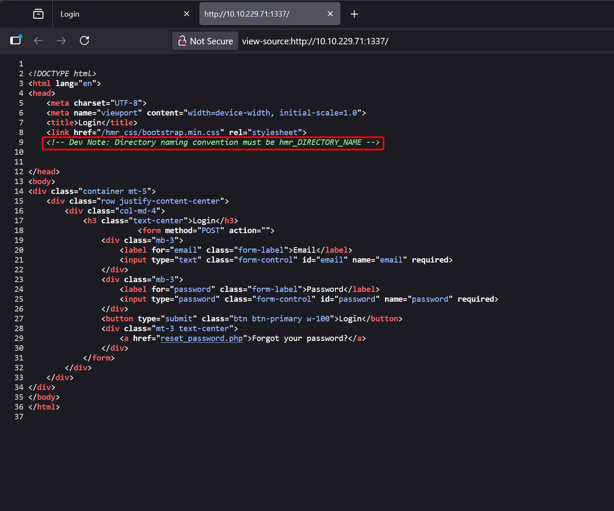This screenshot has width=614, height=511.
Task: Close the 10.10.229.71:1337 tab
Action: coord(330,14)
